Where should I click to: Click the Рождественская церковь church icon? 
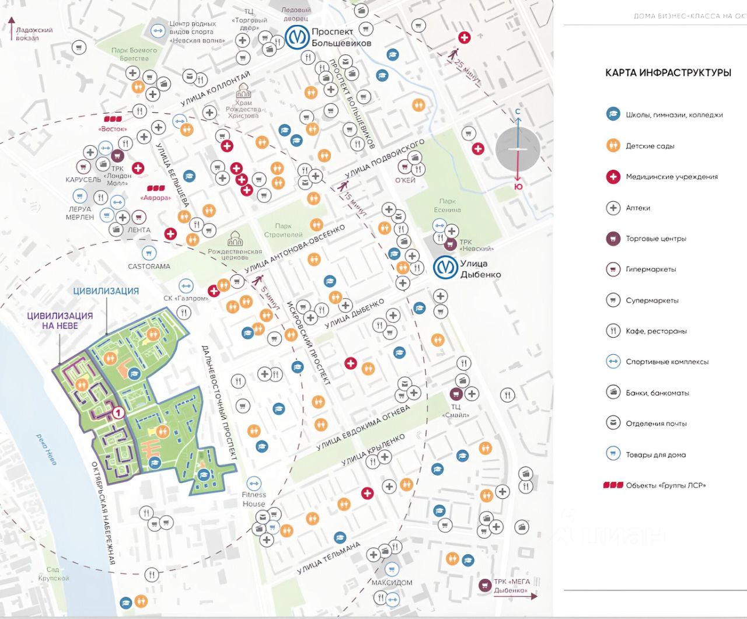click(x=235, y=239)
